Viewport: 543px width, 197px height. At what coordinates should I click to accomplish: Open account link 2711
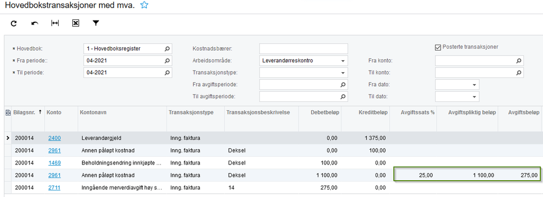point(54,188)
